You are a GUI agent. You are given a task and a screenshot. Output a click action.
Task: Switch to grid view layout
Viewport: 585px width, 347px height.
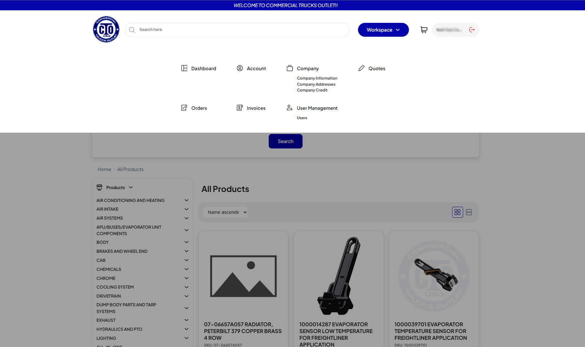(457, 212)
